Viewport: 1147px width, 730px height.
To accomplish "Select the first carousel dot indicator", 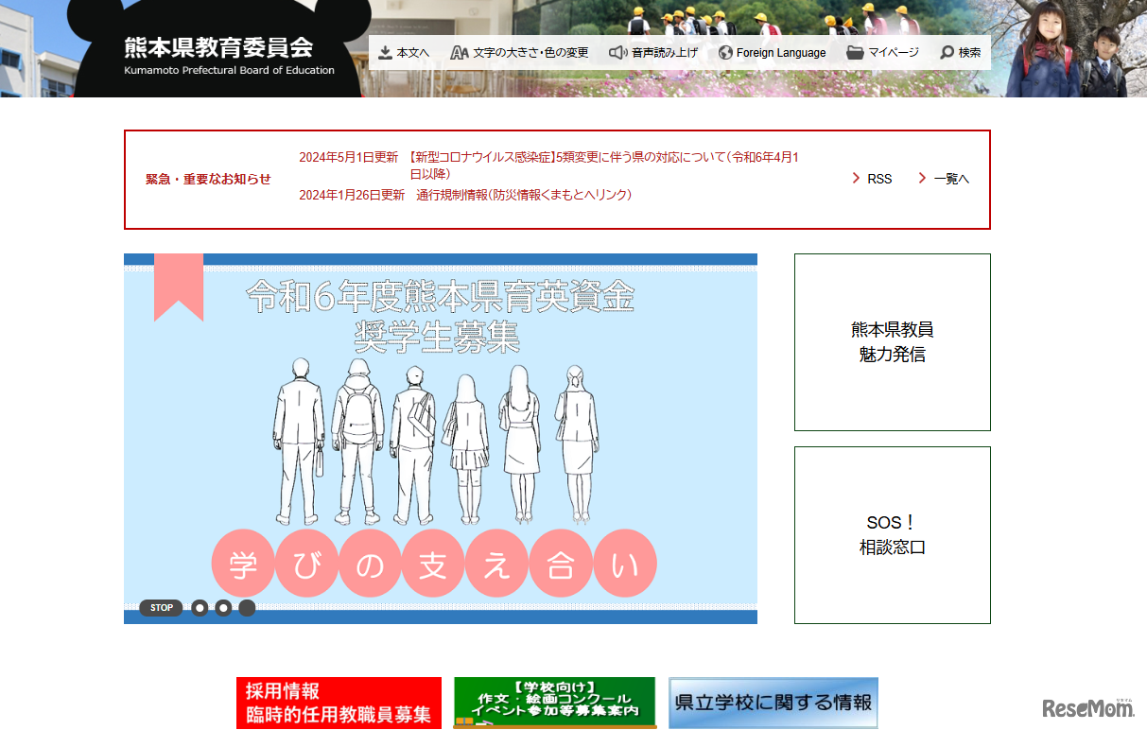I will pos(200,608).
